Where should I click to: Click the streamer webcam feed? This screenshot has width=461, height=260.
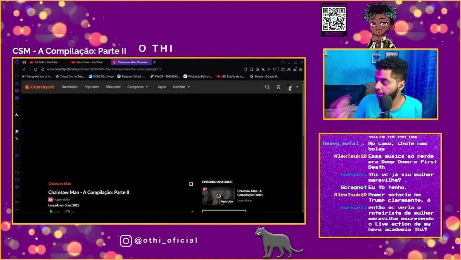(381, 84)
